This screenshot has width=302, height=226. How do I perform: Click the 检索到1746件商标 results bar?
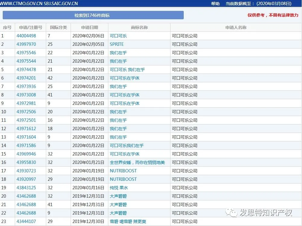point(93,15)
